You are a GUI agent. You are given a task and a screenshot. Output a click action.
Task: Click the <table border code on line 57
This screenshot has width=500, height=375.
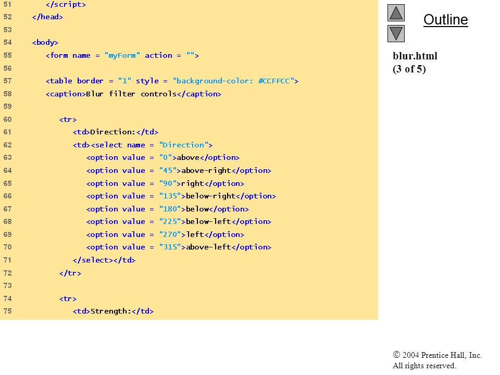[74, 81]
